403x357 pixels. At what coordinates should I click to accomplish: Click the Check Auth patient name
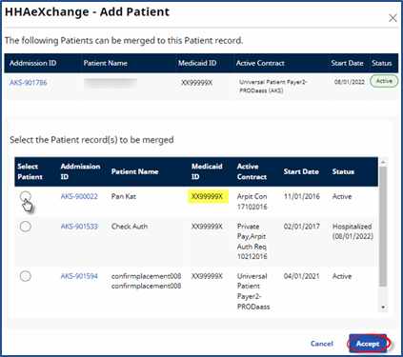coord(130,227)
